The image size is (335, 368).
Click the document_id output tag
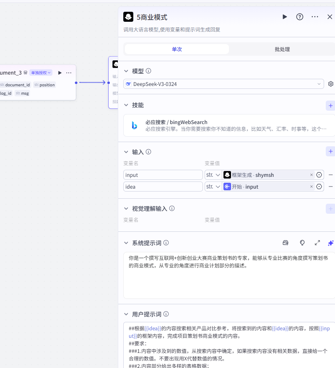point(15,85)
